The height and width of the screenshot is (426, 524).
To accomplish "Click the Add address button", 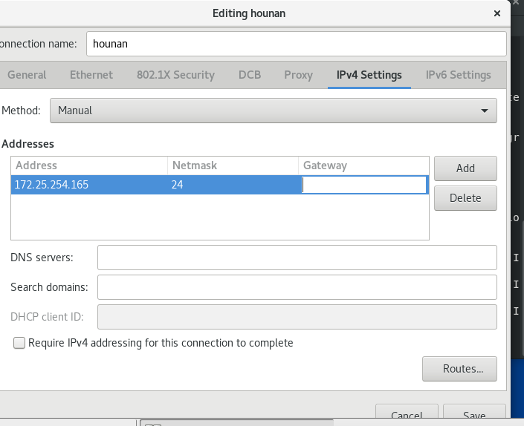I will click(465, 168).
